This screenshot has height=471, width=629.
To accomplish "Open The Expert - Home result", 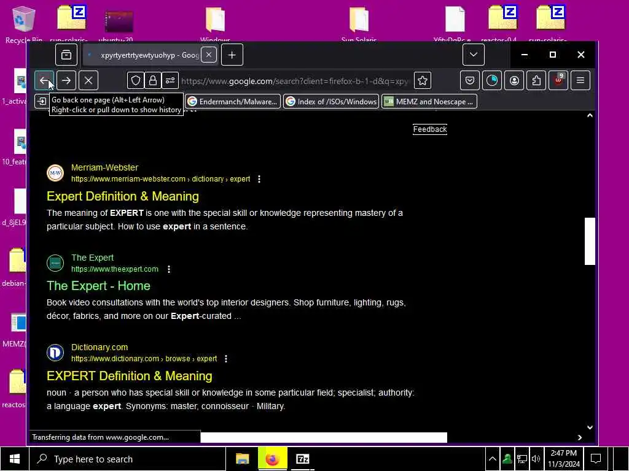I will pyautogui.click(x=98, y=286).
